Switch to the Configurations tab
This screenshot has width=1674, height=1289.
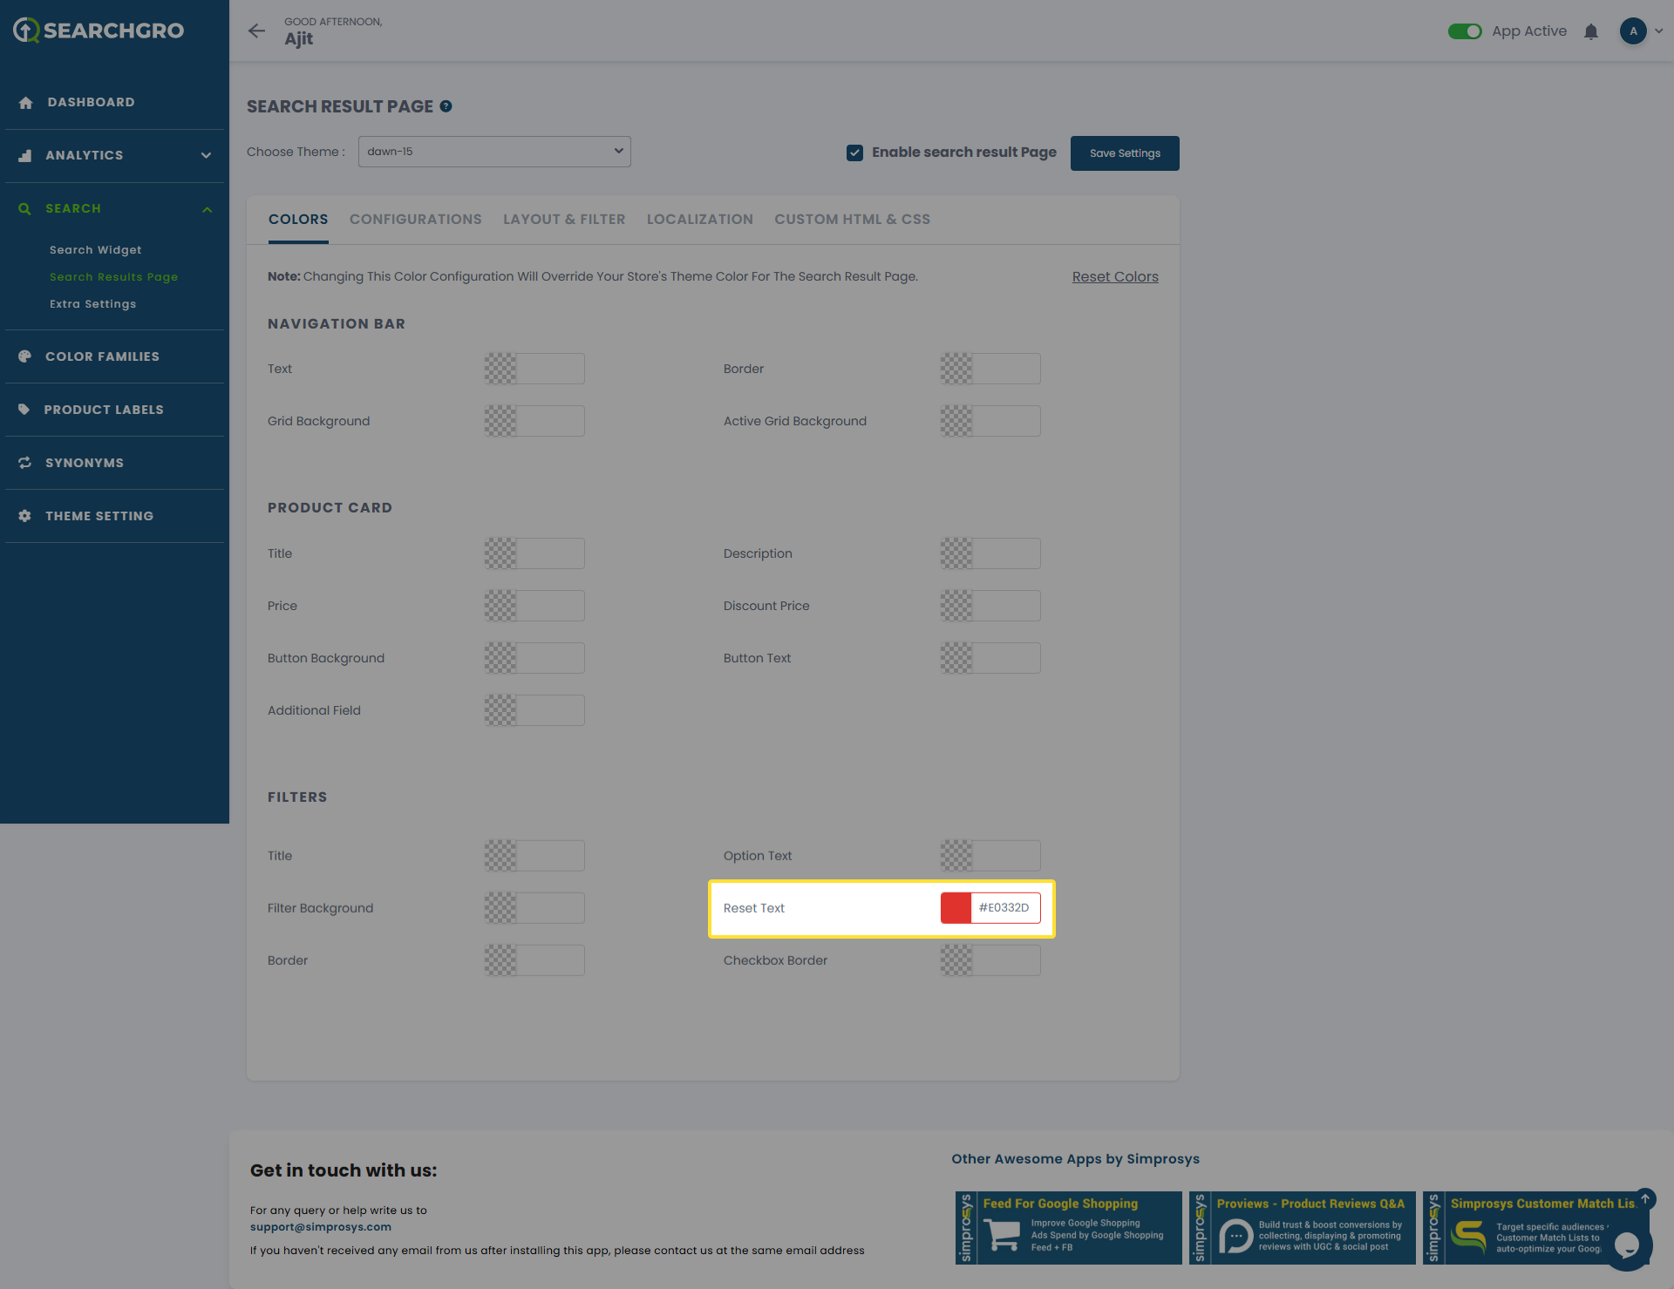coord(415,220)
